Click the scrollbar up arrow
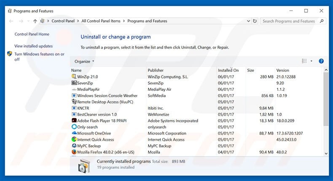Image resolution: width=333 pixels, height=181 pixels. click(326, 70)
